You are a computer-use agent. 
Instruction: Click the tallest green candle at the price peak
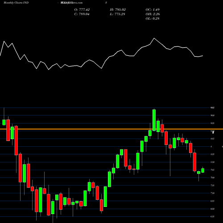154,120
